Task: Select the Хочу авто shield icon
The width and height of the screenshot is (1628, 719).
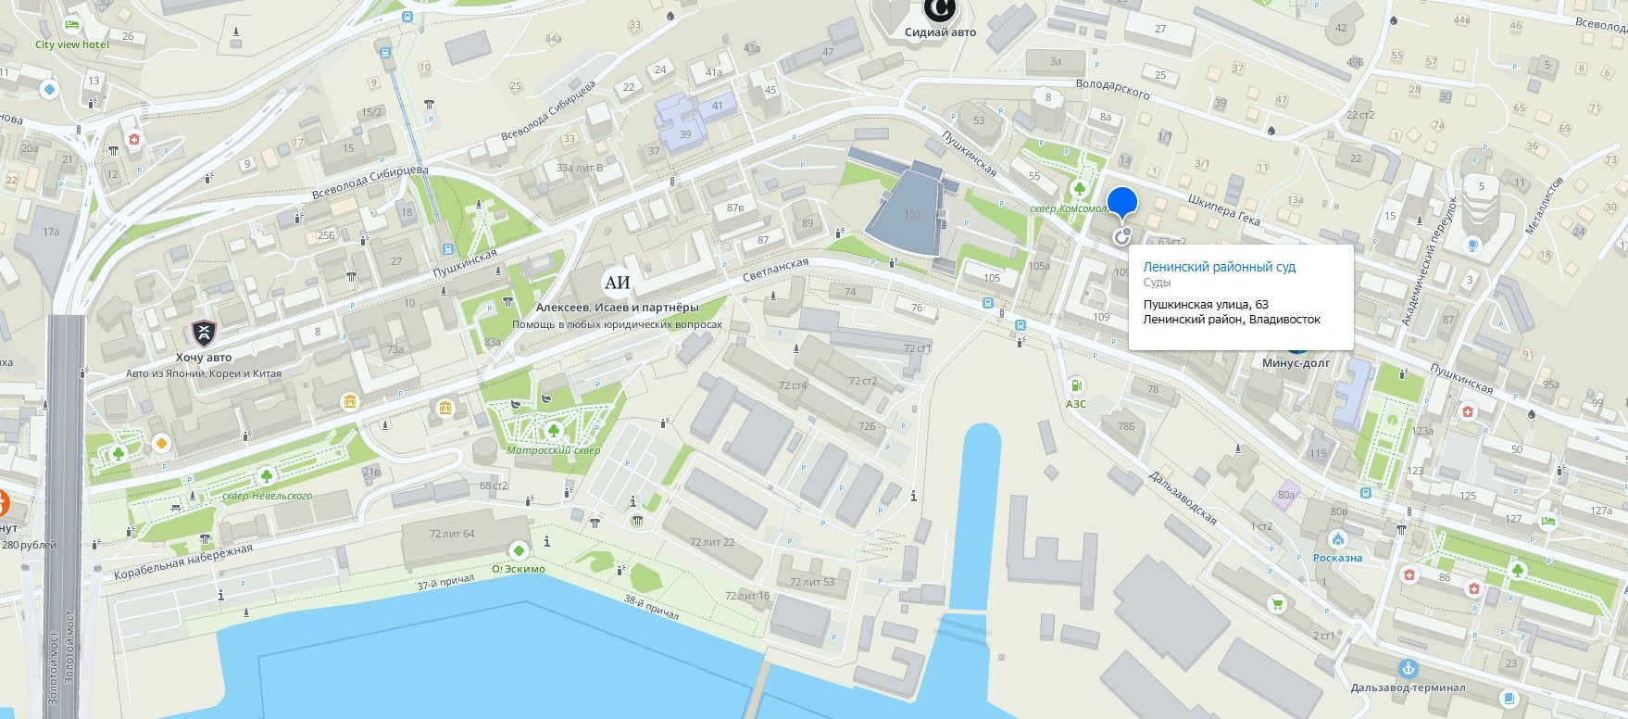Action: pyautogui.click(x=204, y=334)
